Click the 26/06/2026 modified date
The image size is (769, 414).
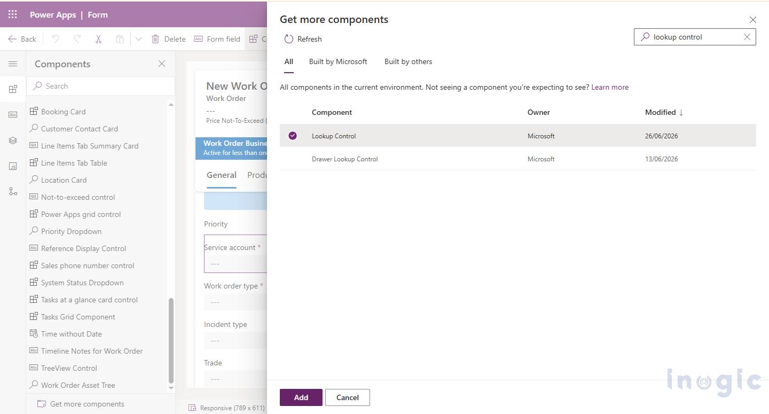pos(661,136)
